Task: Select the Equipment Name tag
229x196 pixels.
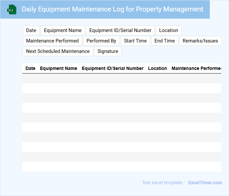Action: click(x=63, y=30)
